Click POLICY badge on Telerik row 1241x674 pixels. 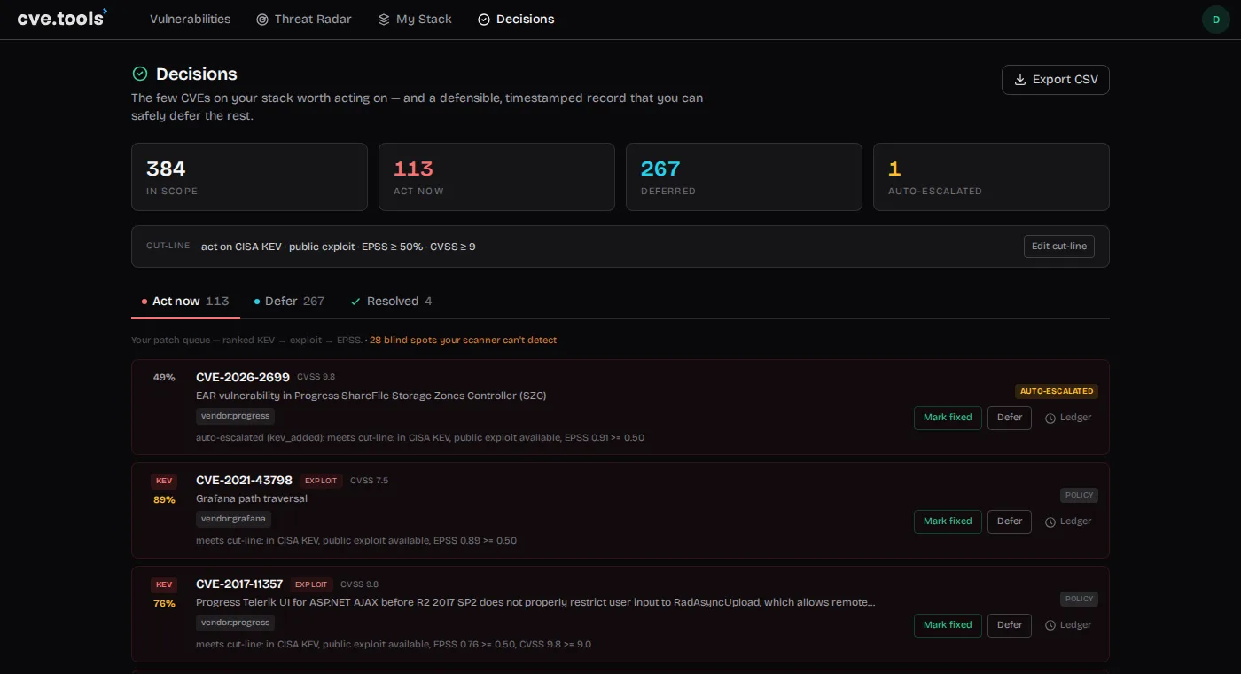point(1079,599)
